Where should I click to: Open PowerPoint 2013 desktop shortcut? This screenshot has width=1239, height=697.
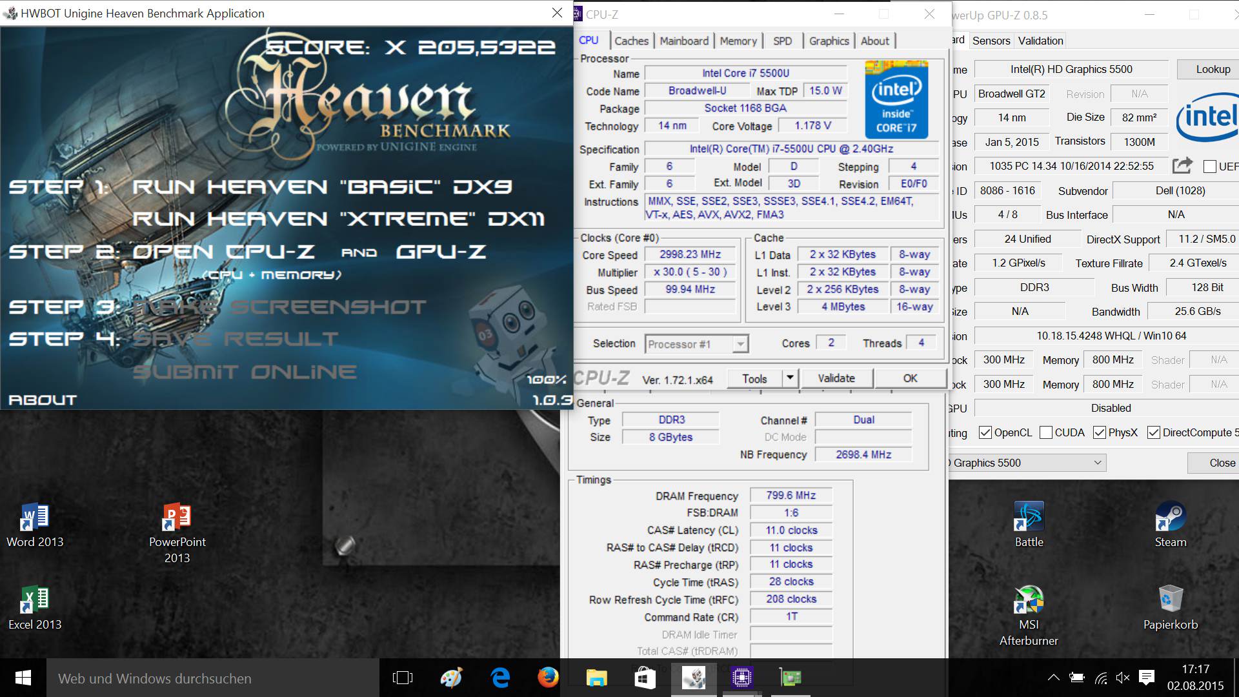(177, 532)
